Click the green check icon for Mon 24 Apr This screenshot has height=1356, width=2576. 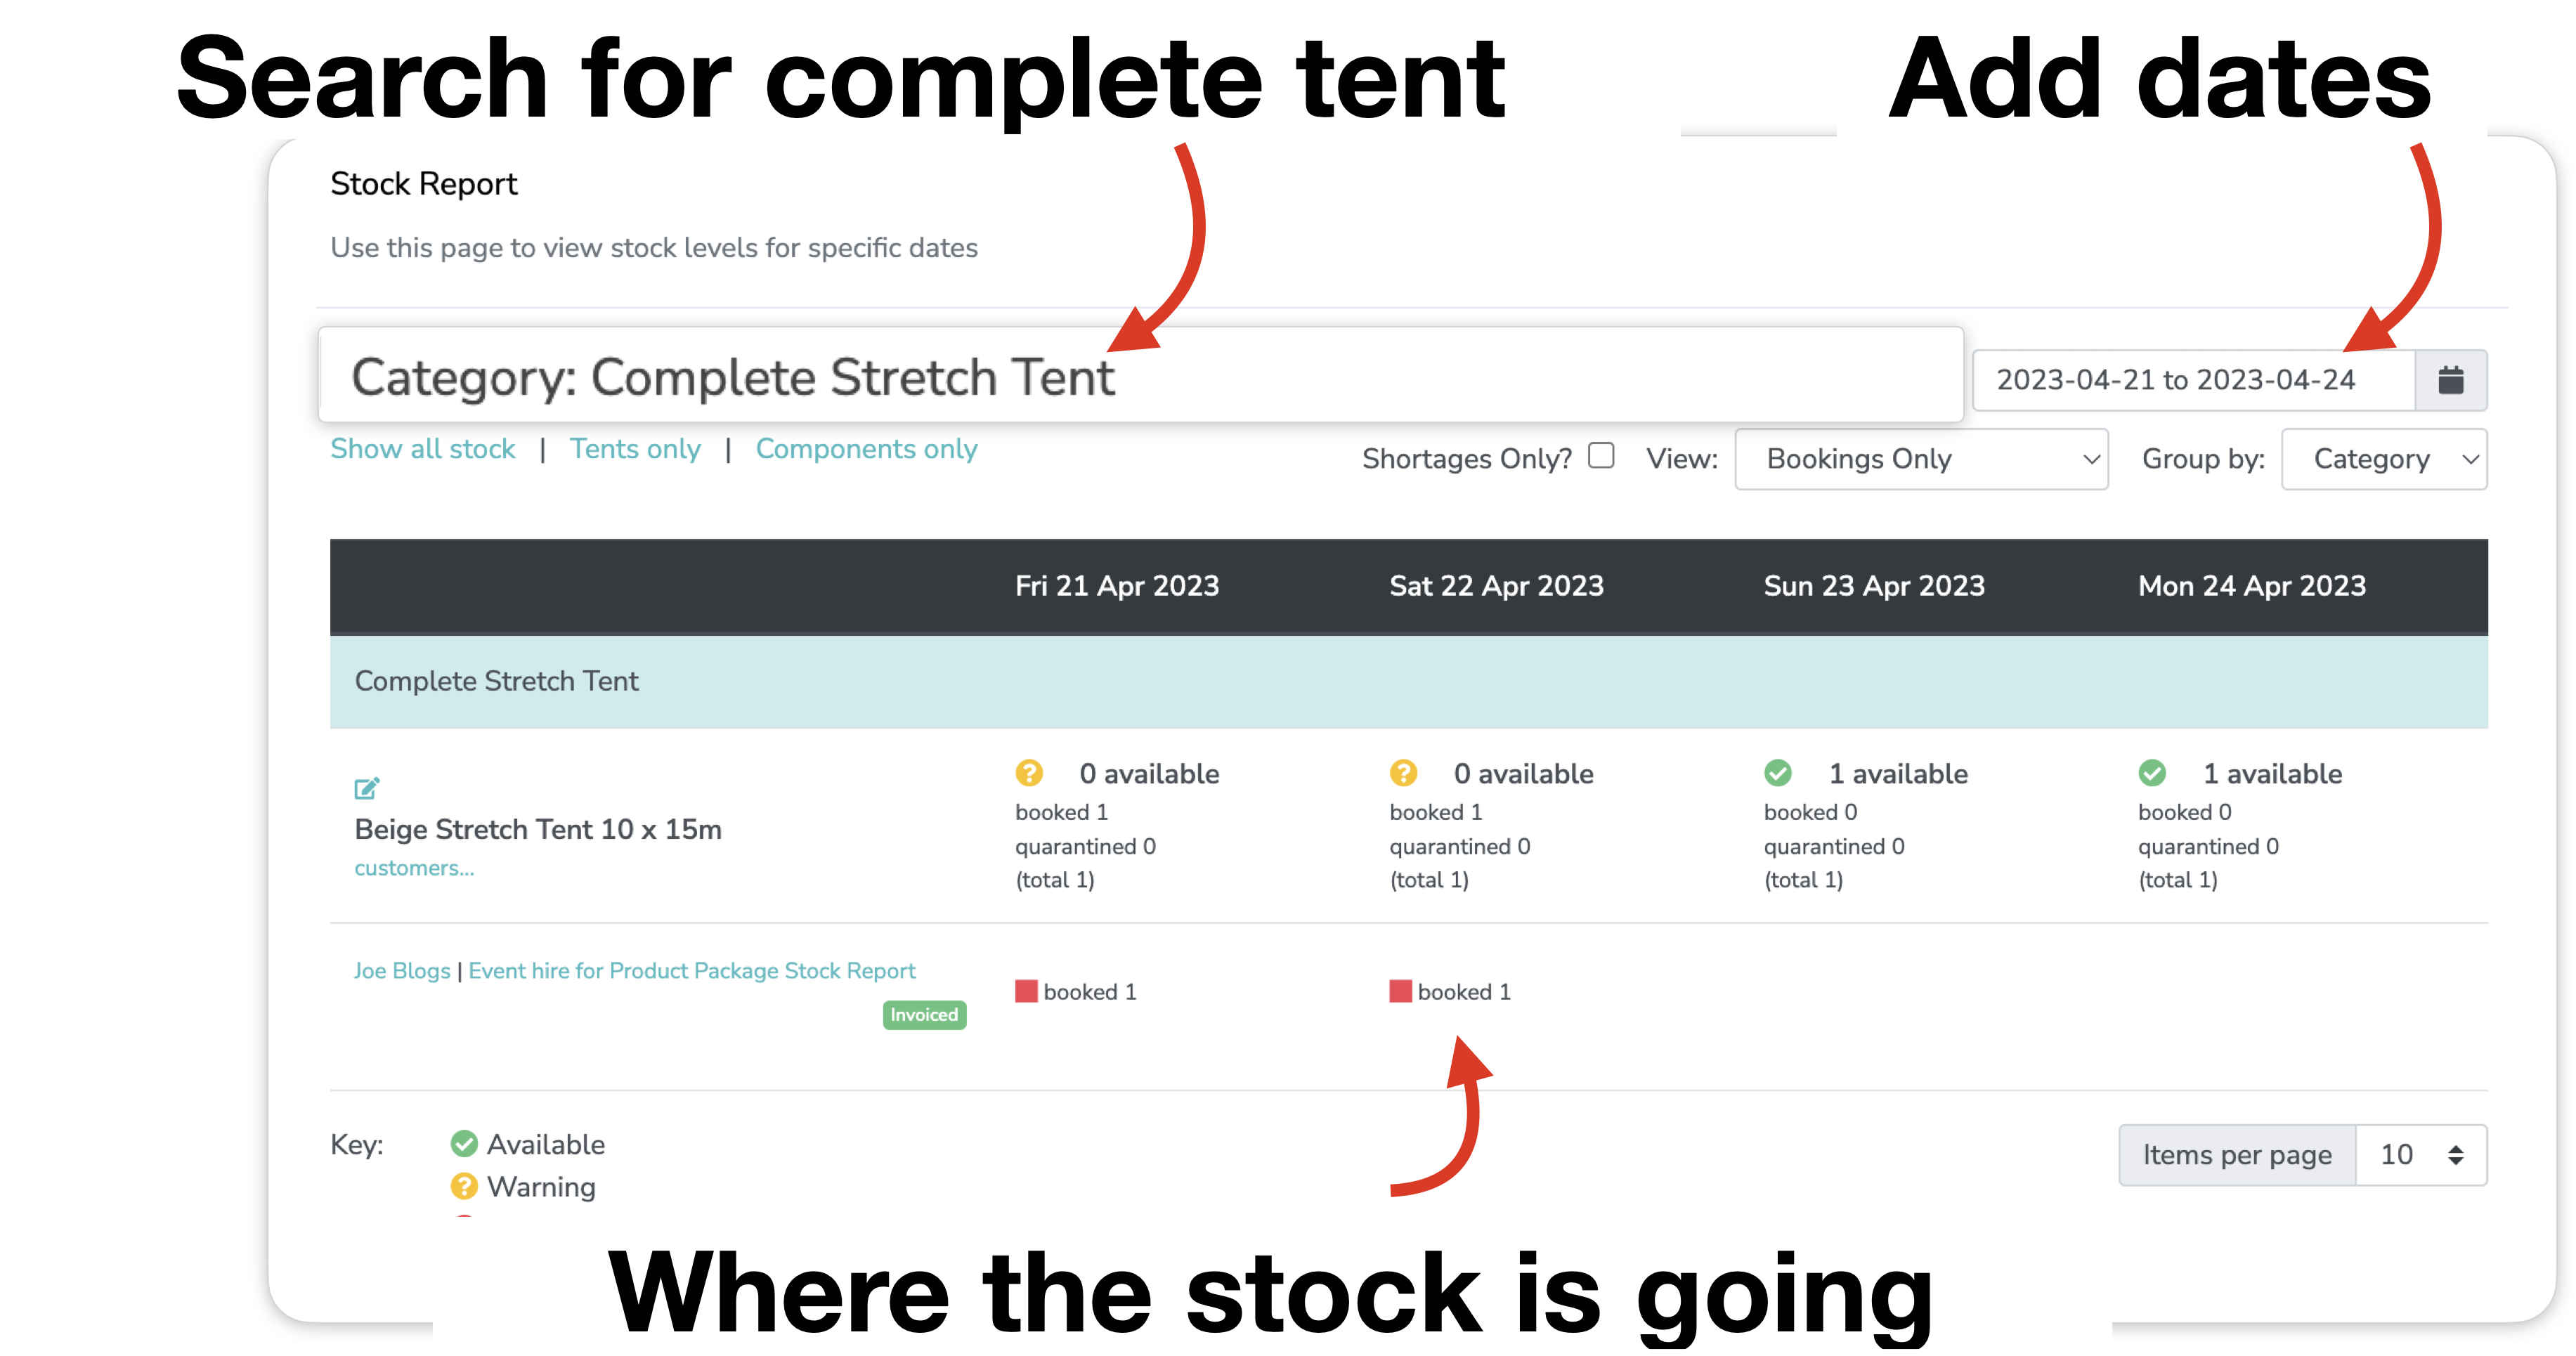[x=2152, y=773]
